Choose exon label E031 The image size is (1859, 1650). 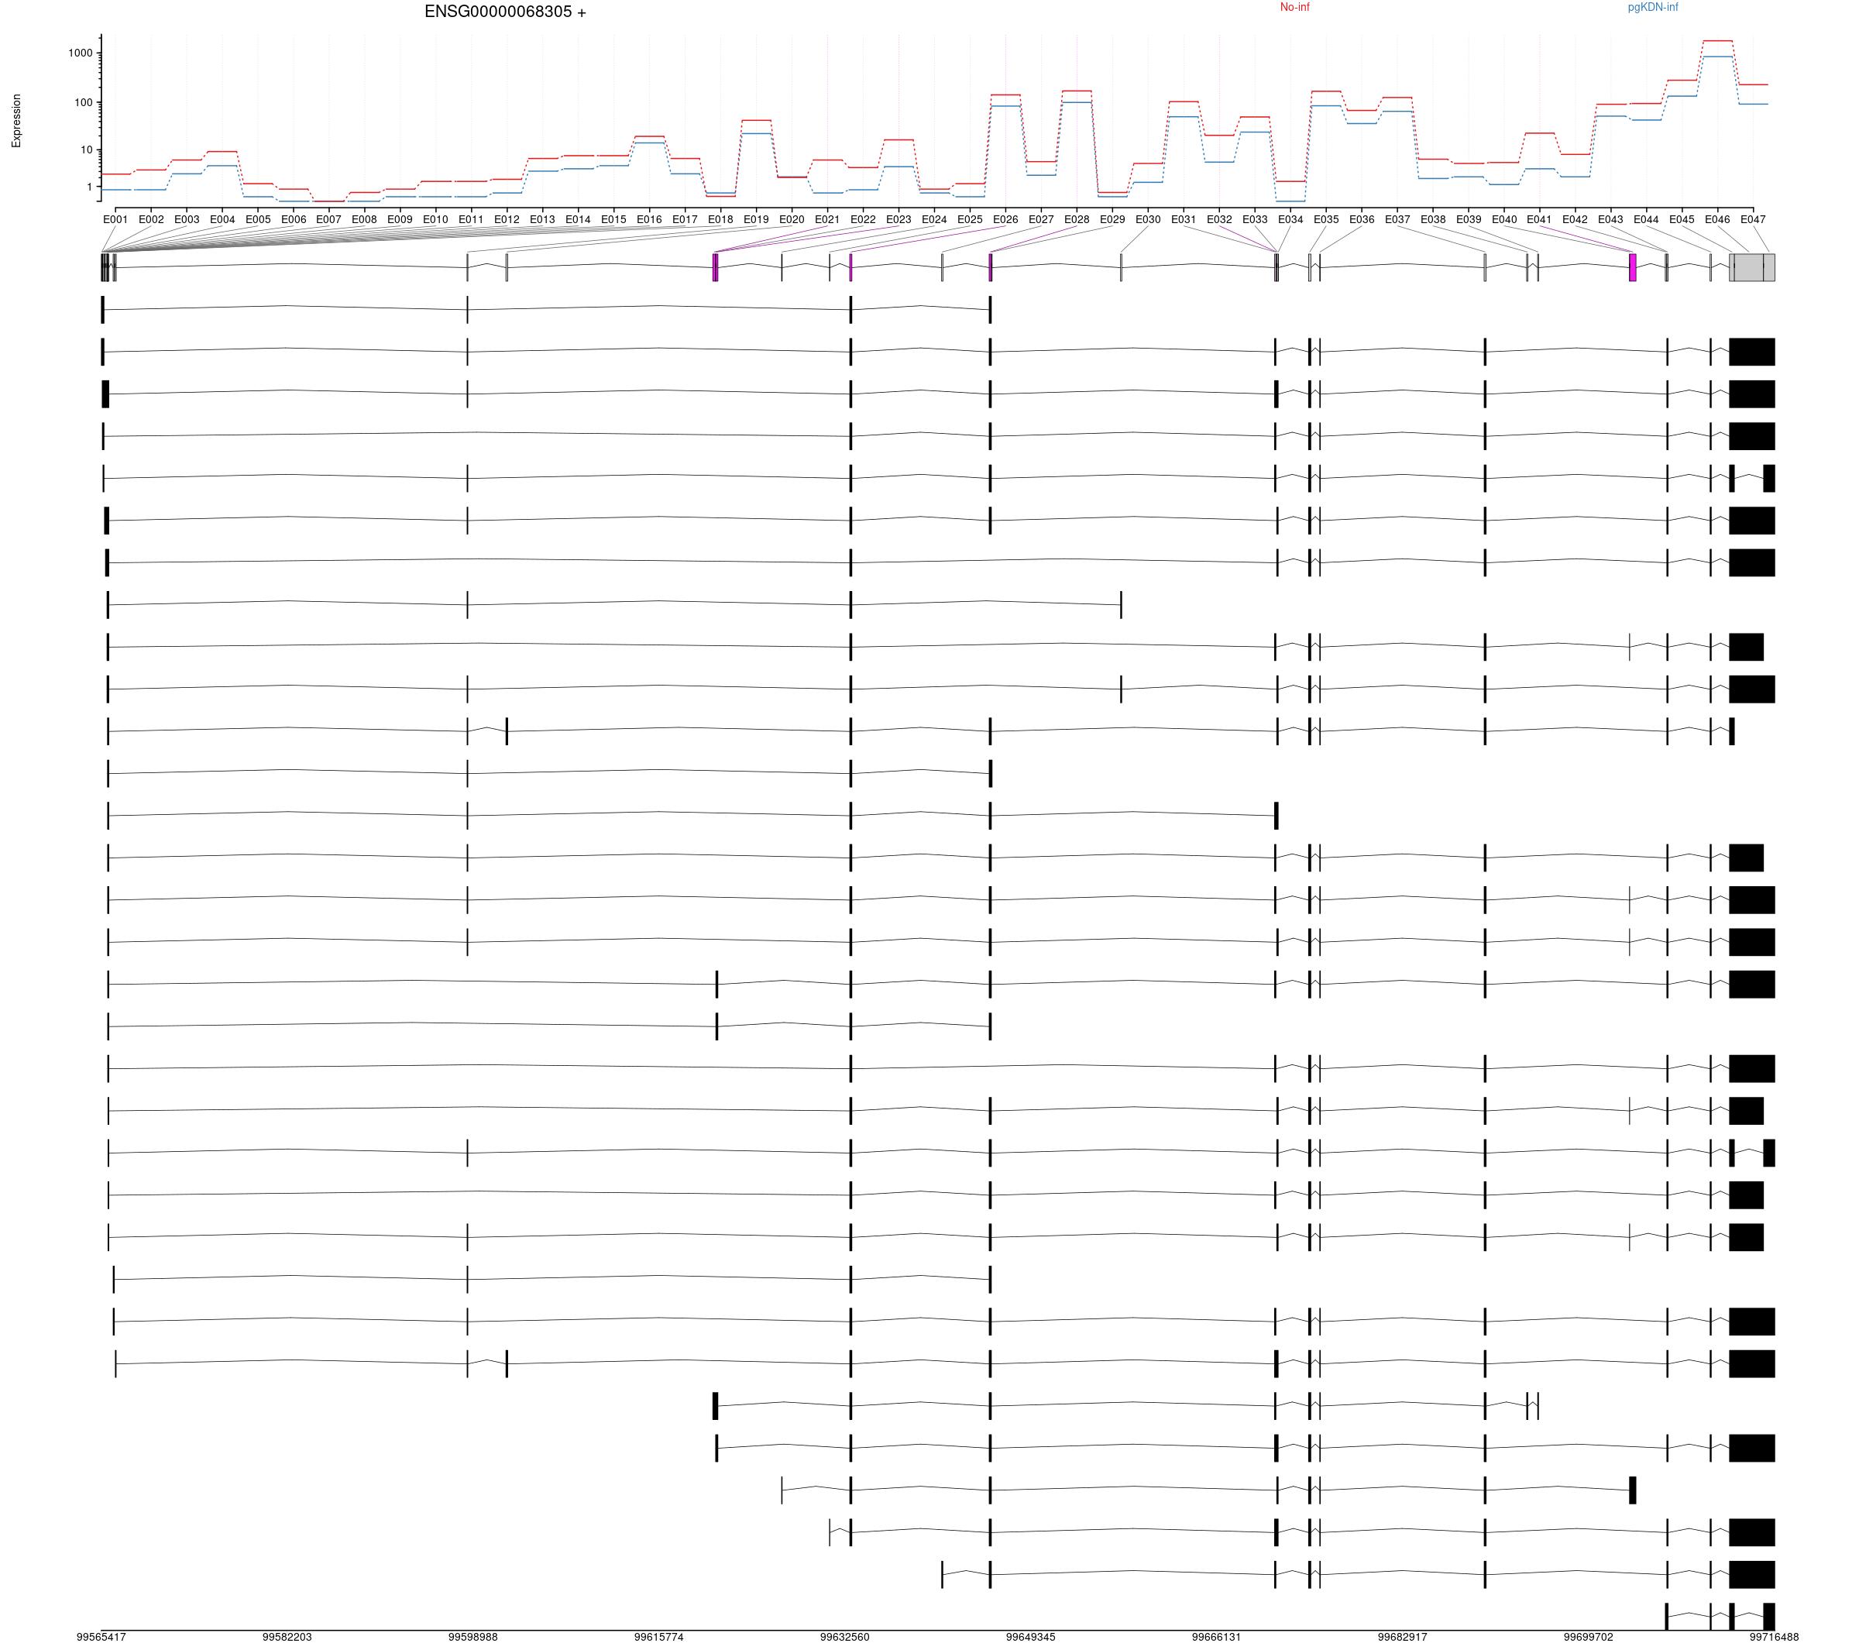[x=1184, y=219]
